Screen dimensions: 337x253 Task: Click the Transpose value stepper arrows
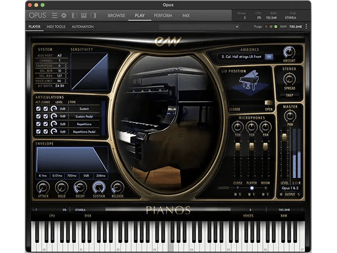coord(66,66)
